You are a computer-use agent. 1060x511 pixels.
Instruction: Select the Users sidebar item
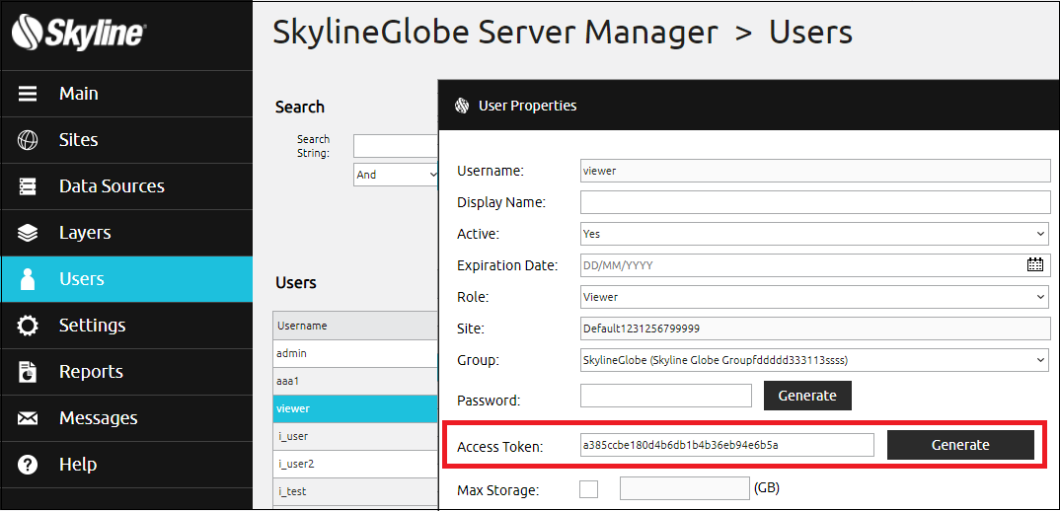pyautogui.click(x=126, y=279)
